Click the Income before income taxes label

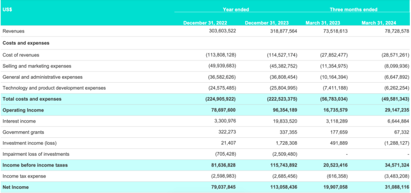pos(35,165)
